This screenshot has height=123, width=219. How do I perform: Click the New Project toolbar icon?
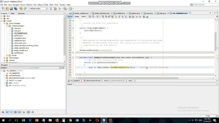(7, 9)
